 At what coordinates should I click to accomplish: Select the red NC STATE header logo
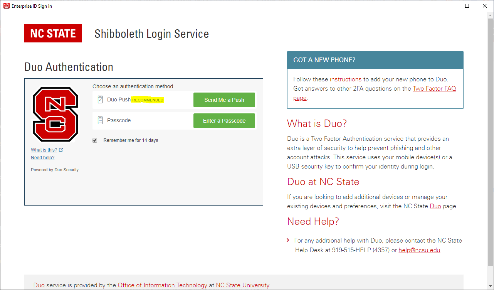(x=53, y=33)
